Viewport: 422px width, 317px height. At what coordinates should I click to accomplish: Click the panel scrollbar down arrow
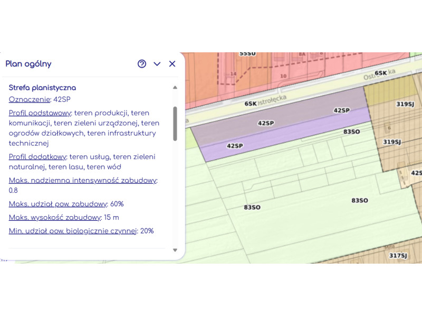coord(175,250)
